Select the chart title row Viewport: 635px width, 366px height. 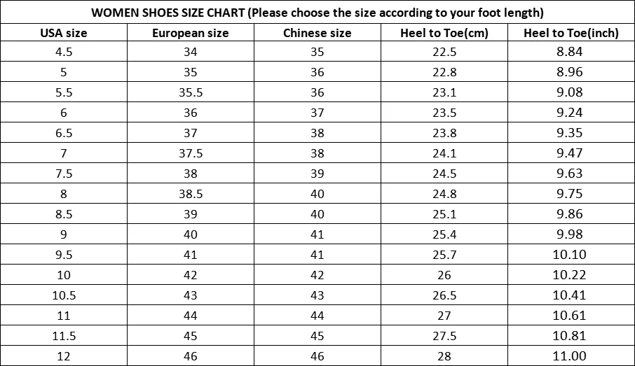[317, 12]
